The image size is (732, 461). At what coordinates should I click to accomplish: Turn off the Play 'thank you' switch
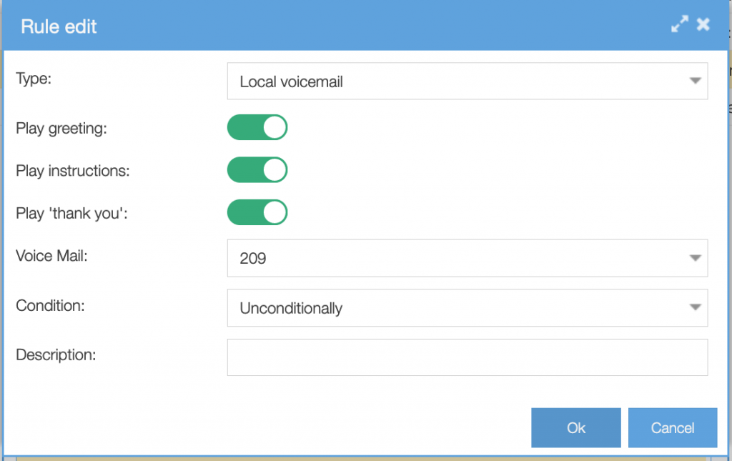[x=257, y=212]
